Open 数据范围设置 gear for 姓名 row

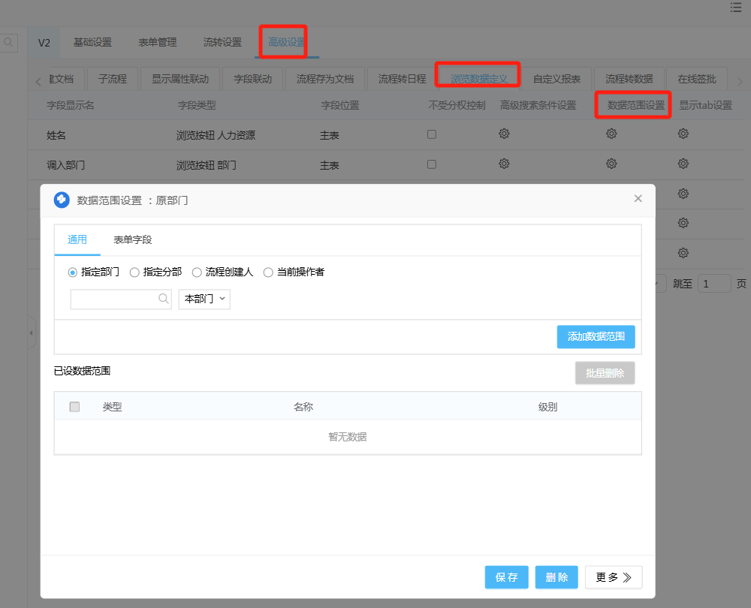coord(611,134)
